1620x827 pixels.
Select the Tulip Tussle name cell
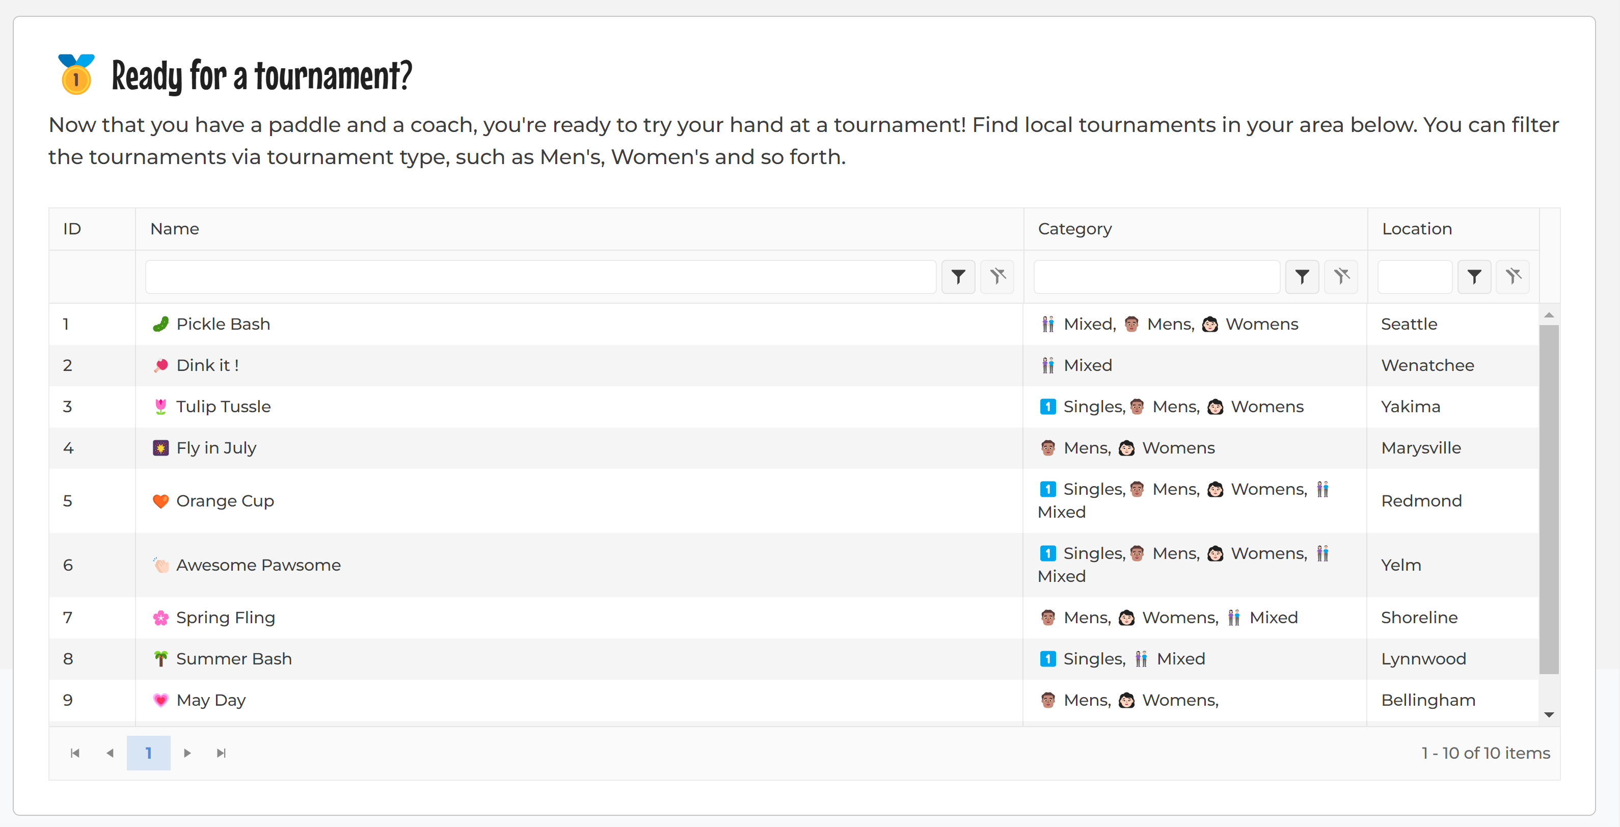pos(579,407)
